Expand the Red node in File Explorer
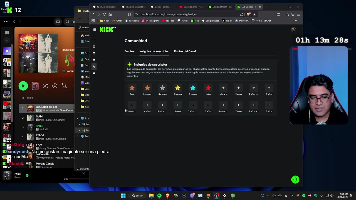The height and width of the screenshot is (200, 356). click(78, 136)
